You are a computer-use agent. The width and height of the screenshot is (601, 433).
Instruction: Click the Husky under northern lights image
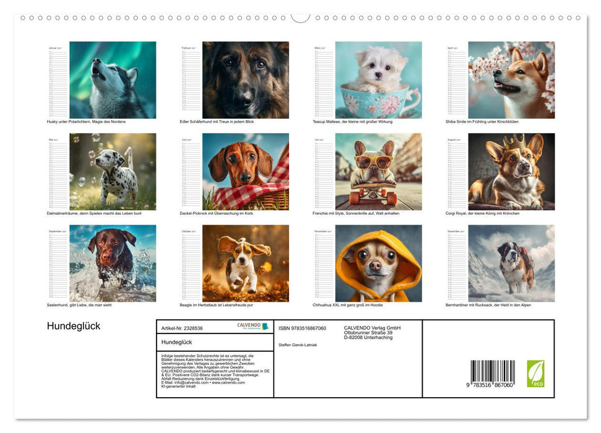[113, 80]
